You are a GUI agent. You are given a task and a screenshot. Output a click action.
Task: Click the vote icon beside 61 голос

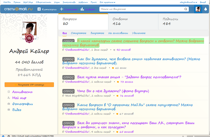(113, 68)
